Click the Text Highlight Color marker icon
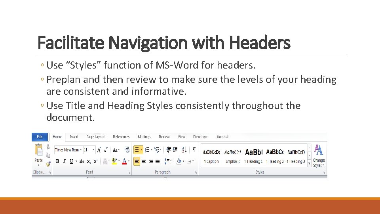This screenshot has width=380, height=214. click(114, 161)
